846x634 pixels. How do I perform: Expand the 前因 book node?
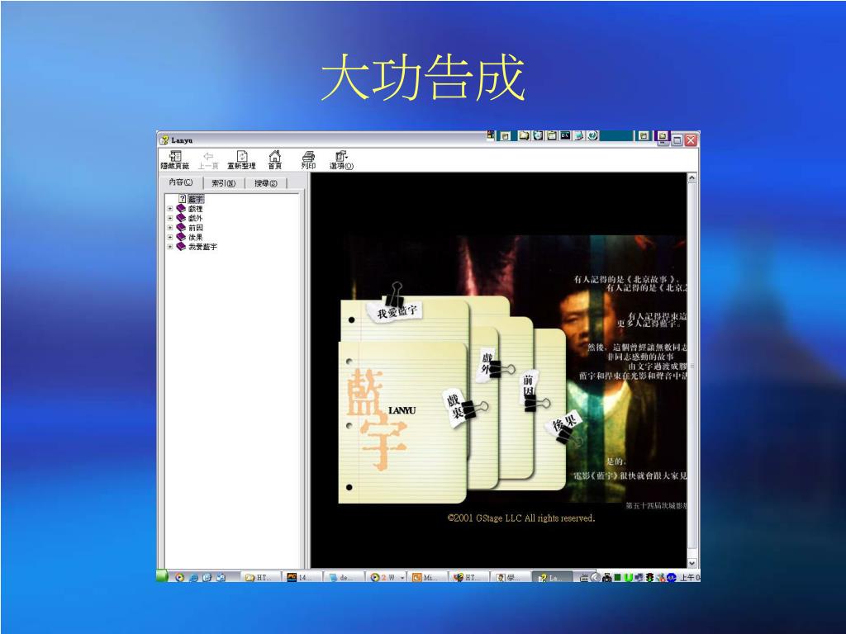(170, 228)
